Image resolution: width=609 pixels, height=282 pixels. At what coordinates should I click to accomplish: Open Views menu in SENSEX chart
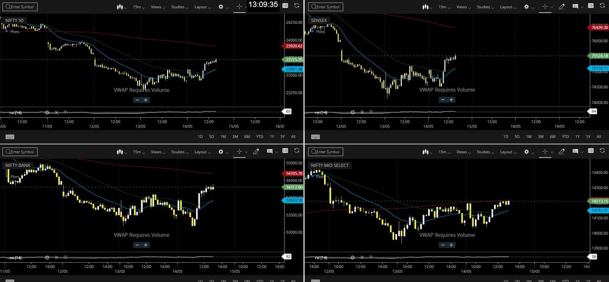tap(463, 7)
